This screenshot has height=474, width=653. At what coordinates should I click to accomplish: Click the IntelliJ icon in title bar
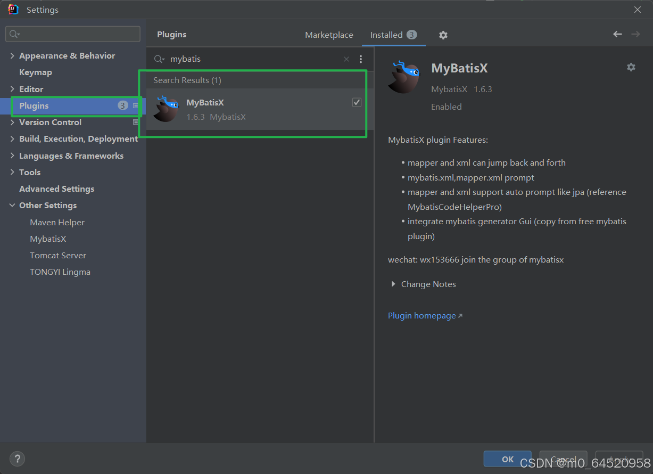13,10
